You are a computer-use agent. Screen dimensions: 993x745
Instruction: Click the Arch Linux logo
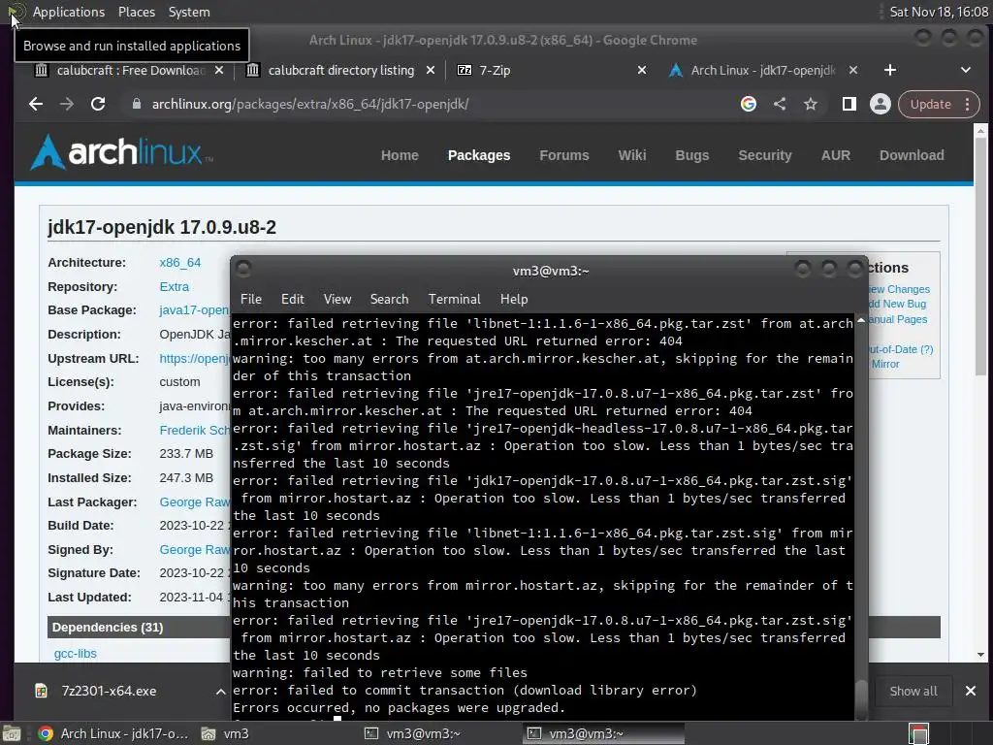tap(121, 152)
